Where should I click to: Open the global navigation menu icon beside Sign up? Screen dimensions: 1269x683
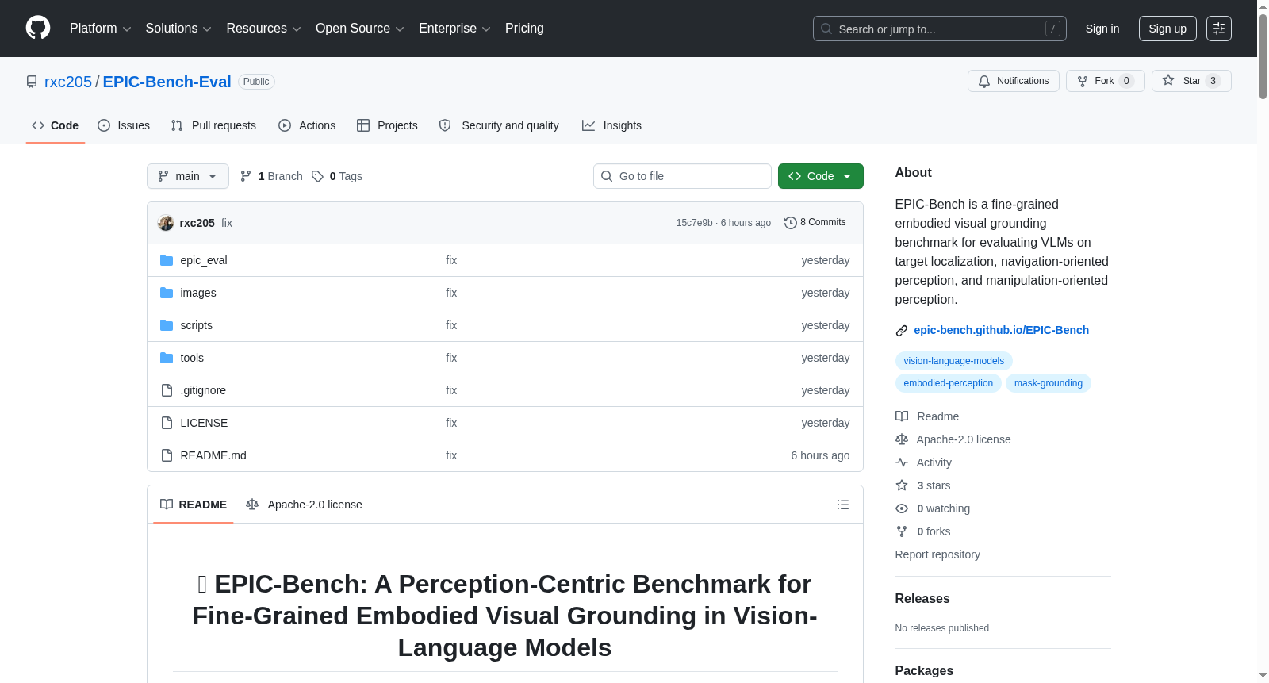[1219, 29]
